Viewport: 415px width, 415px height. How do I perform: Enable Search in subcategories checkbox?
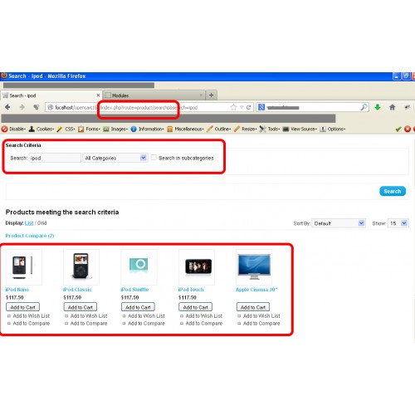pos(154,158)
